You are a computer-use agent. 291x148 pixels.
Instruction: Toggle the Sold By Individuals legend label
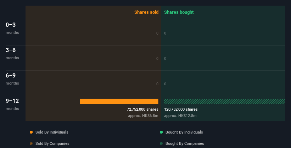(x=52, y=132)
